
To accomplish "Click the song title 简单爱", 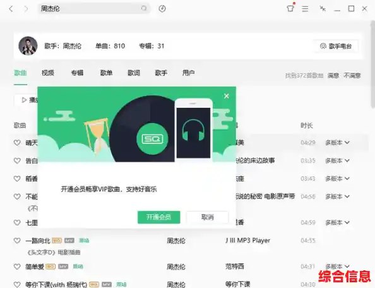I will tap(35, 267).
